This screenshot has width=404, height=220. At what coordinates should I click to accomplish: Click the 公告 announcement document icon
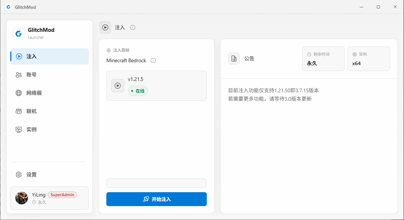(234, 59)
